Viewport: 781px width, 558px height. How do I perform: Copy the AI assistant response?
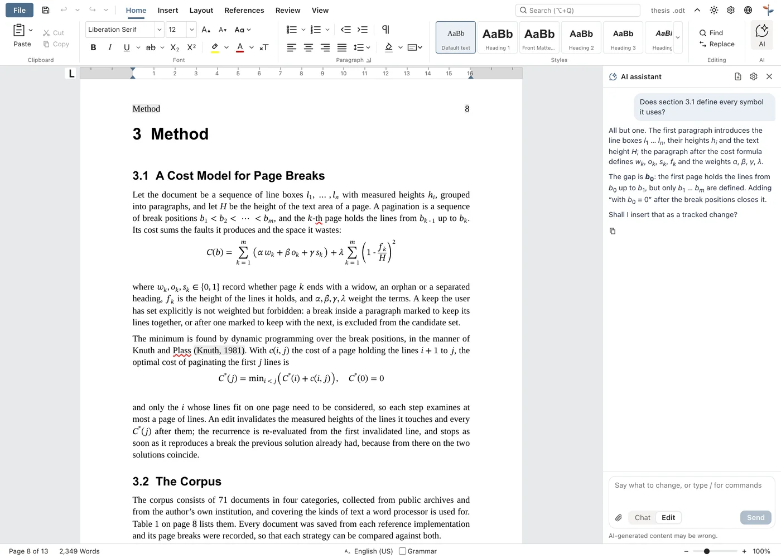click(x=613, y=231)
